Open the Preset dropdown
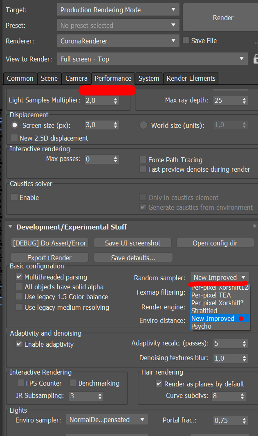258x436 pixels. click(118, 25)
